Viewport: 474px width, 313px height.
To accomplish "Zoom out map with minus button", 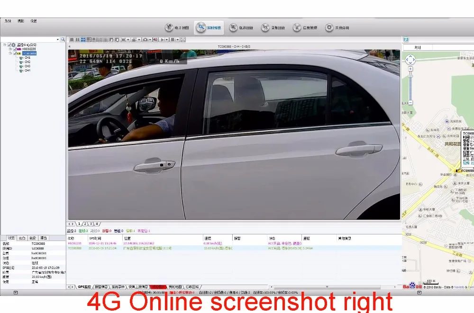I will pos(410,103).
